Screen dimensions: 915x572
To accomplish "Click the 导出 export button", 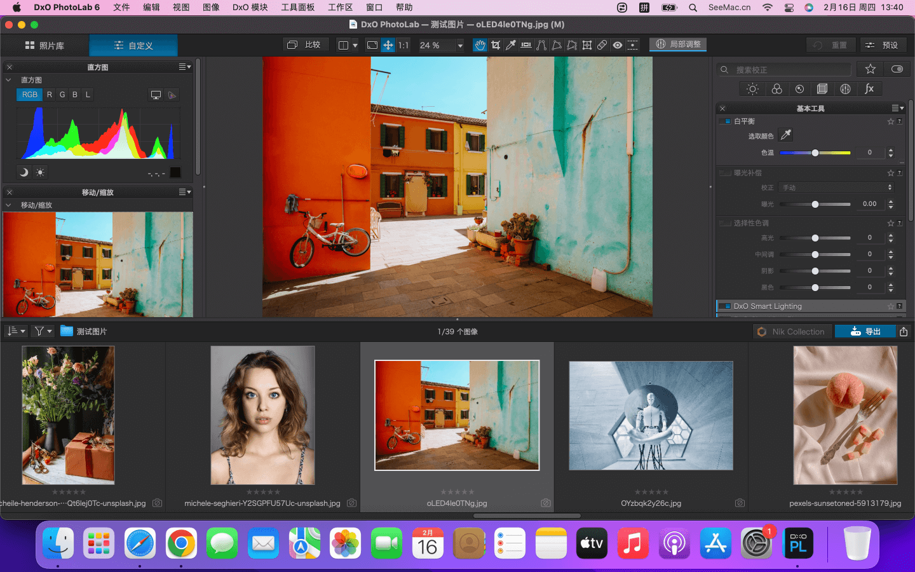I will pos(865,331).
